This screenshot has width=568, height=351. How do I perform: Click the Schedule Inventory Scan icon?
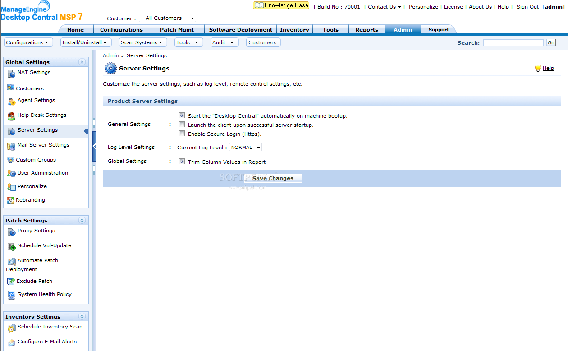(x=12, y=328)
